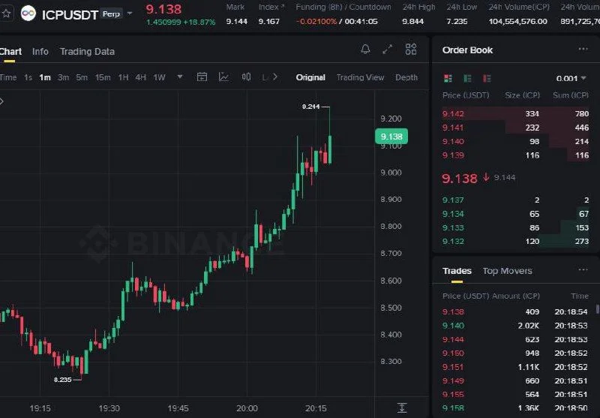Screen dimensions: 600x418
Task: Open price alert bell icon
Action: coord(365,49)
